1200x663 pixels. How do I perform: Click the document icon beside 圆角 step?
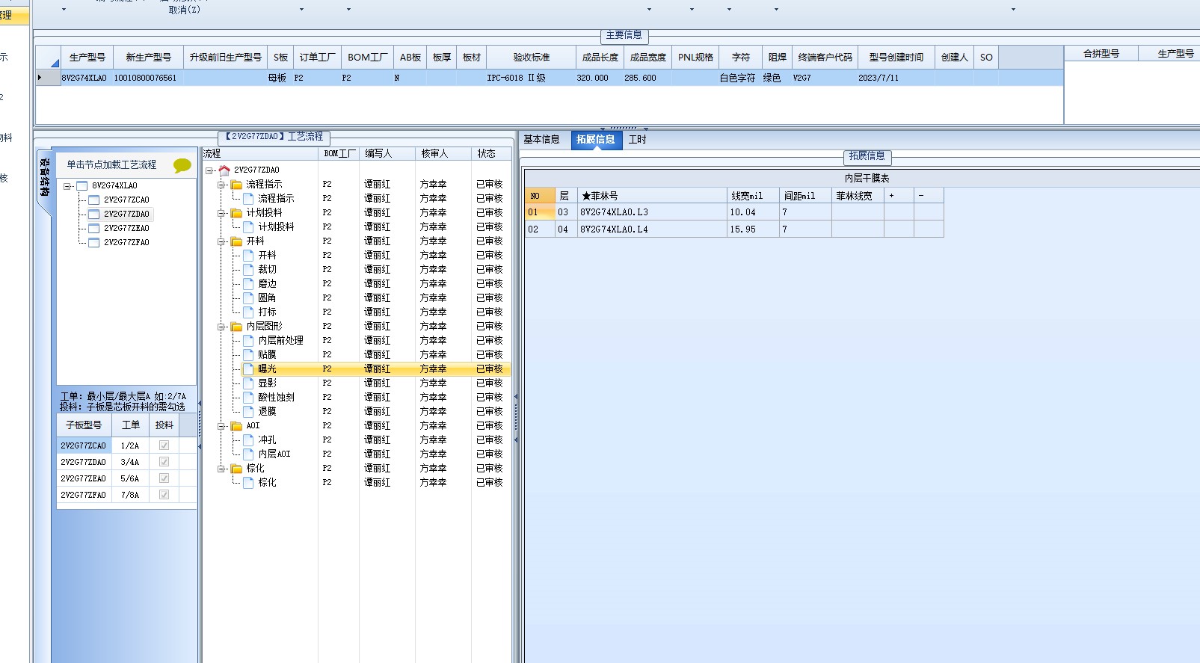pos(248,297)
